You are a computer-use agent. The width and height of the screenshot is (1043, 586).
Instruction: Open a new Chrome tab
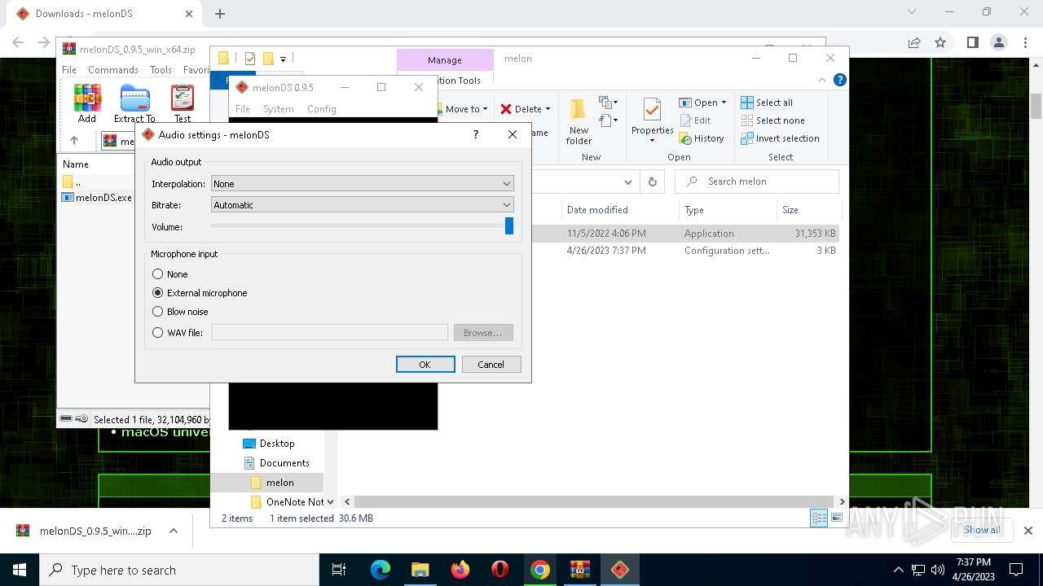[x=220, y=14]
